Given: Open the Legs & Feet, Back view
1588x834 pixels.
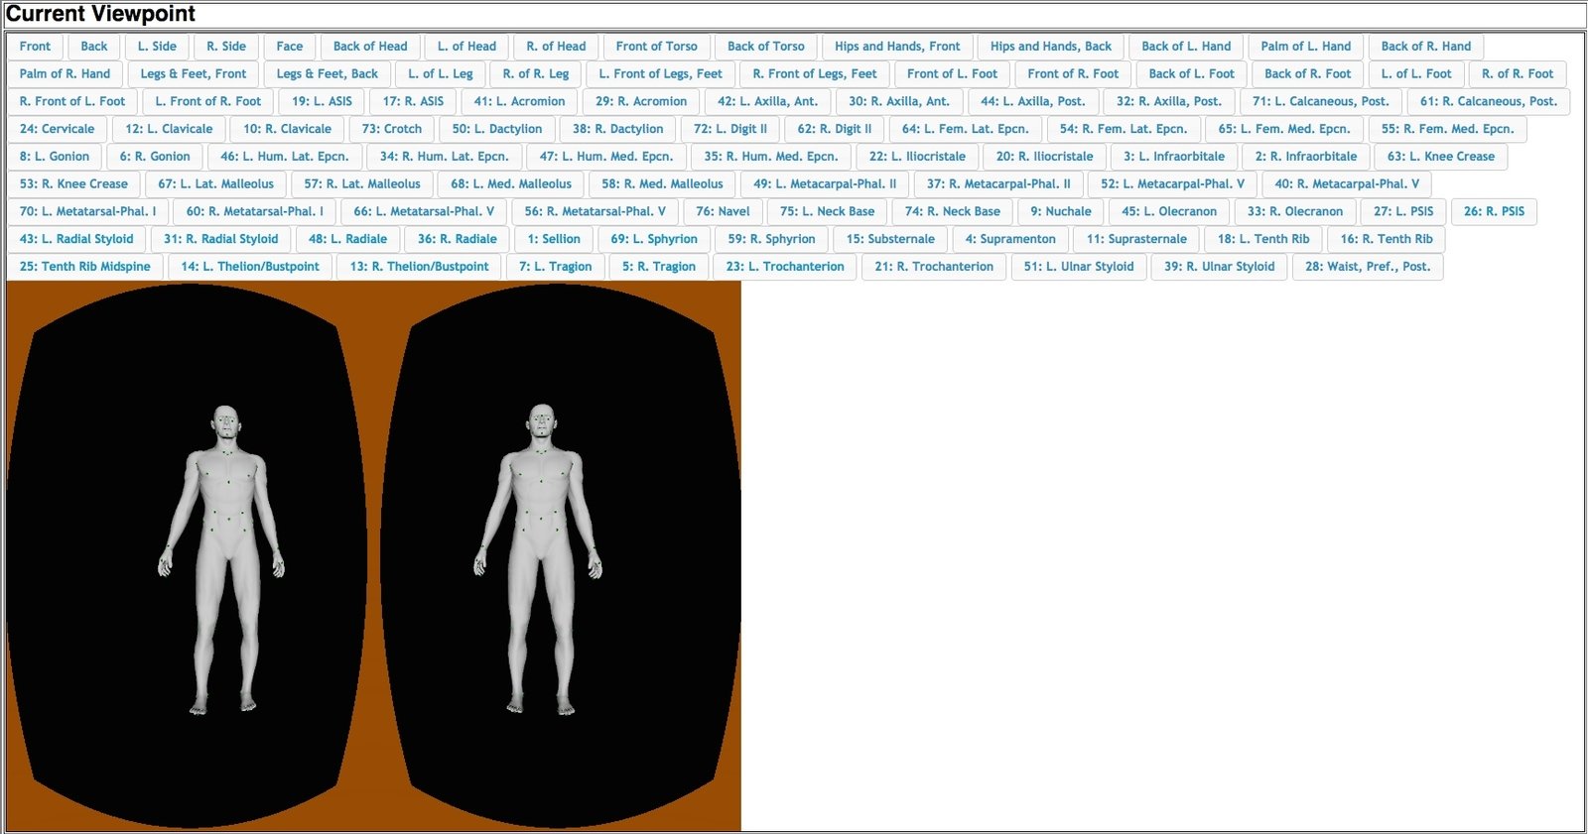Looking at the screenshot, I should click(327, 74).
